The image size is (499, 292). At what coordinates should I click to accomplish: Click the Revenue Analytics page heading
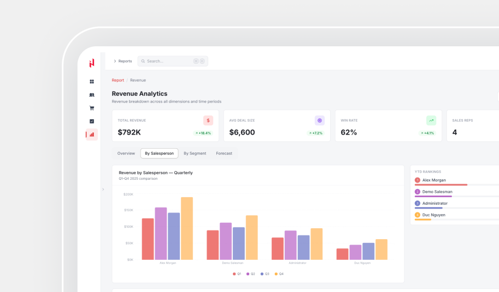[x=139, y=94]
